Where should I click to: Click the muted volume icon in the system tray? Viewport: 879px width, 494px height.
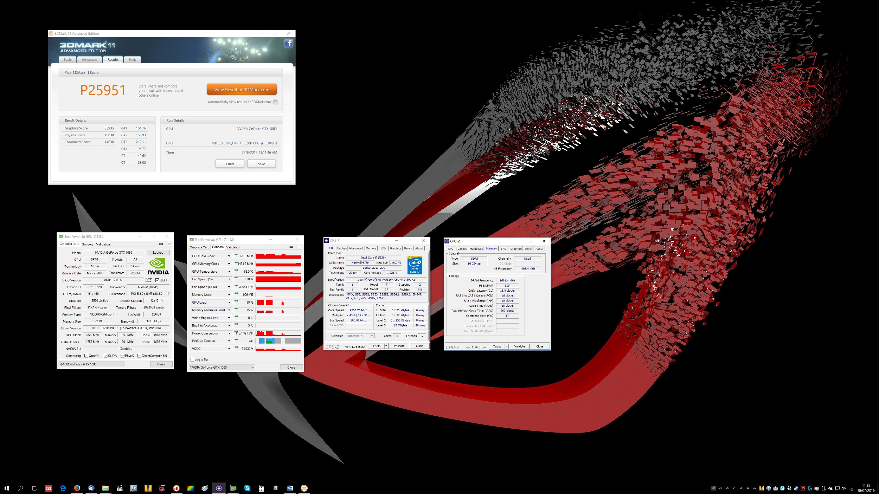click(x=844, y=488)
